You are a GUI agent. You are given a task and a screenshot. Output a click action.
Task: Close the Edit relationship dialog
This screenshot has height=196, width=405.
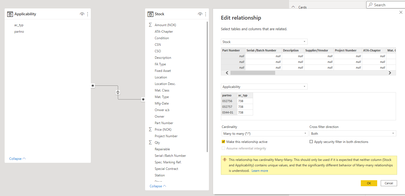tap(401, 12)
